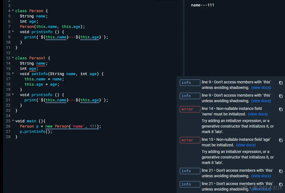
Task: Click 'this.name = name;' on line 17
Action: [x=44, y=79]
